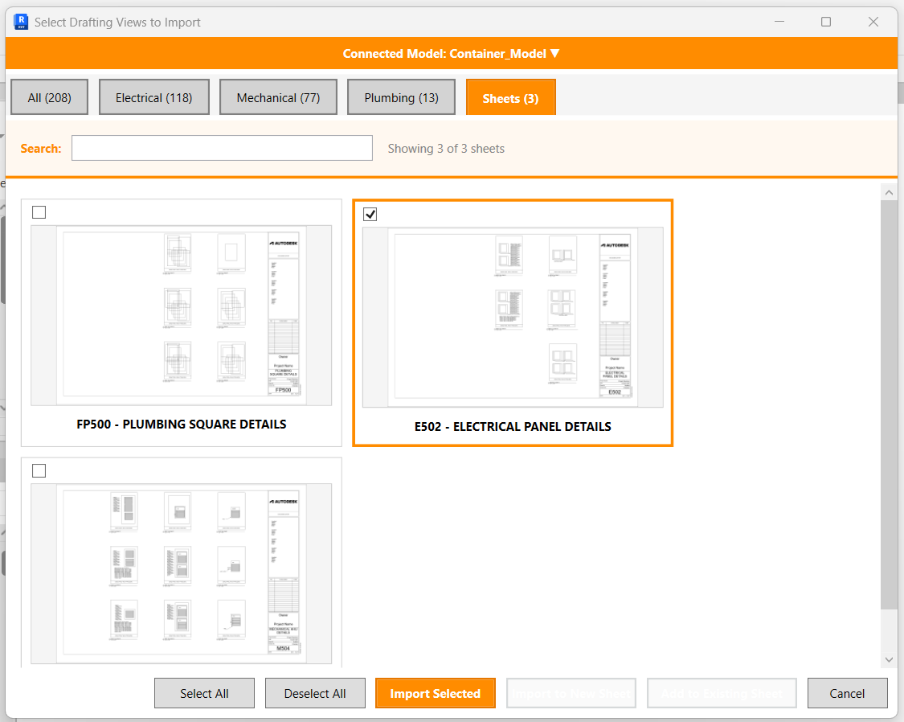Cancel the import dialog

[847, 693]
